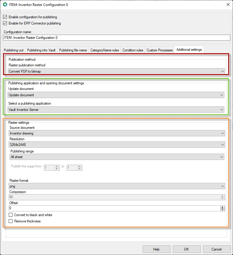Viewport: 233px width, 255px height.
Task: Click the OK button
Action: [x=186, y=249]
